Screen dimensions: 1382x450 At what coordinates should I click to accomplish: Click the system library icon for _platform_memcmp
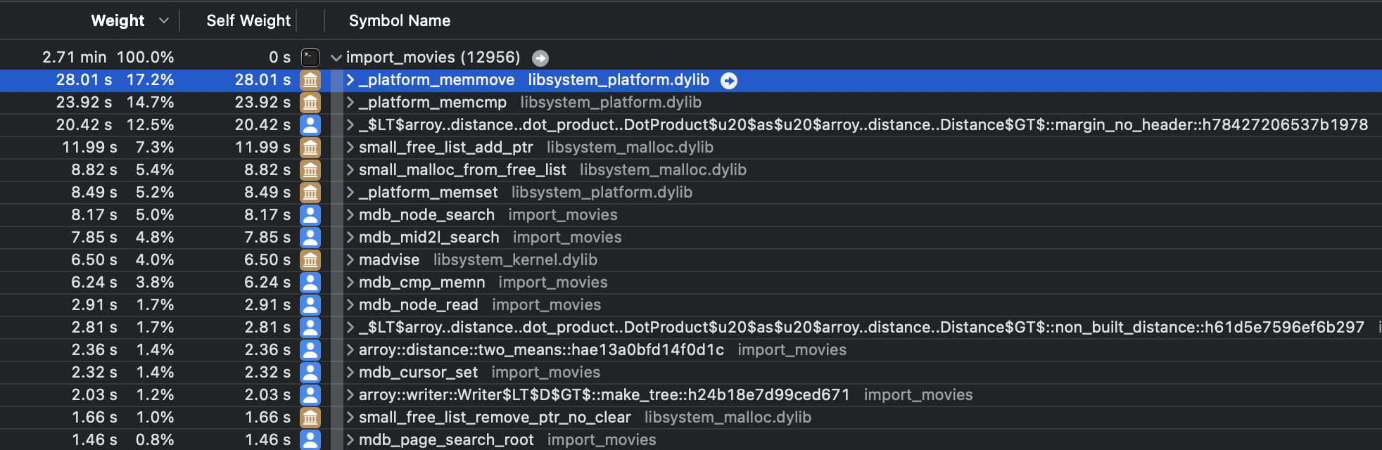coord(310,103)
